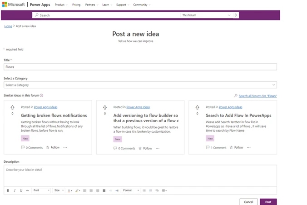Click the info icon beside Similar ideas

(x=41, y=95)
